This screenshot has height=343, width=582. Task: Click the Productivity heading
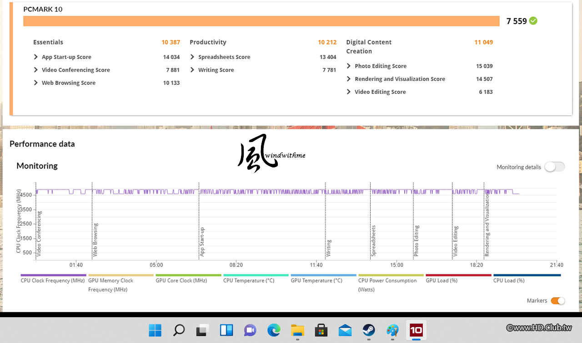click(x=208, y=42)
